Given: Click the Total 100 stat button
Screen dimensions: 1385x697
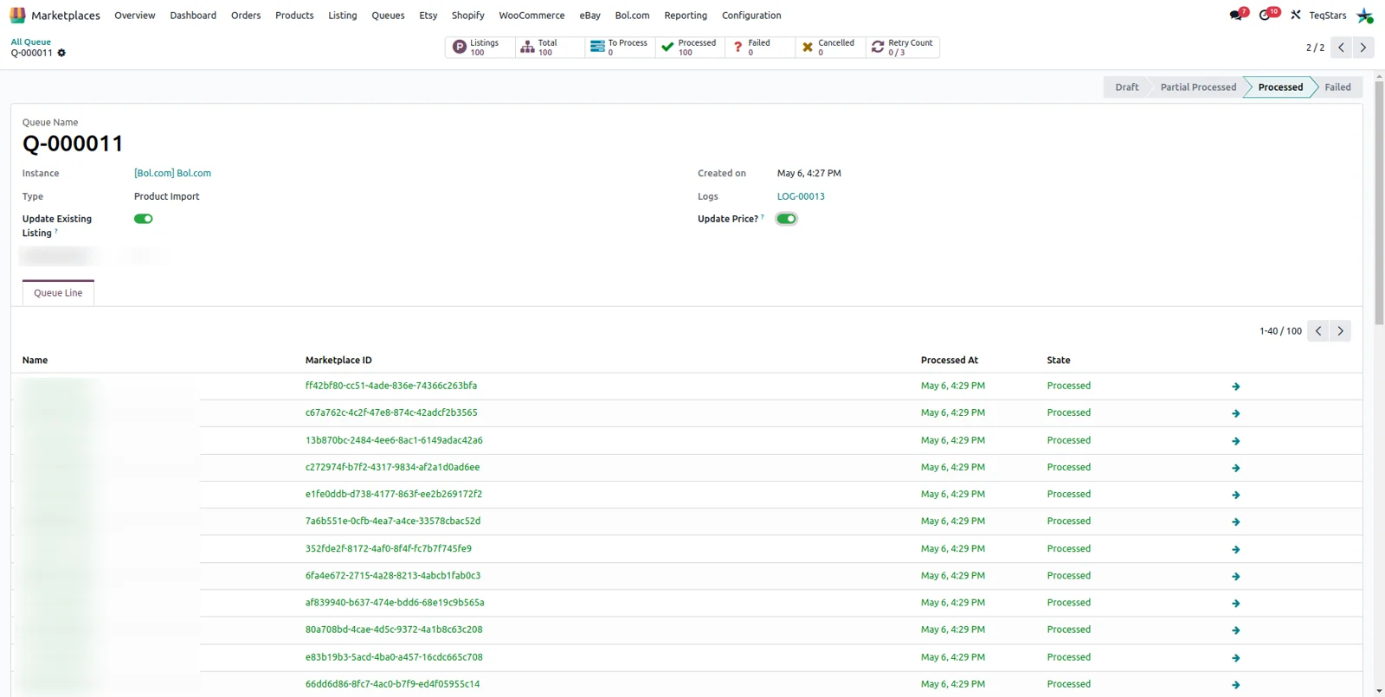Looking at the screenshot, I should pos(550,48).
